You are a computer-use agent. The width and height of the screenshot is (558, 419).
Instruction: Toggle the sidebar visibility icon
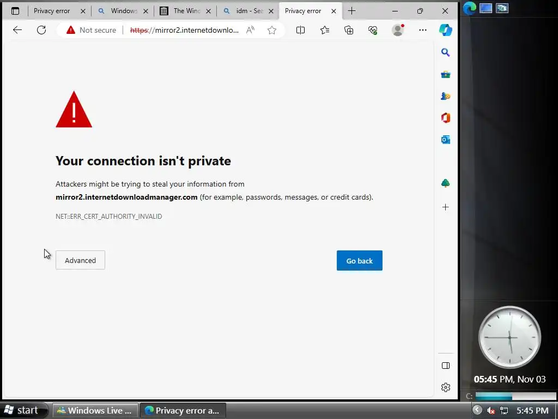(446, 366)
